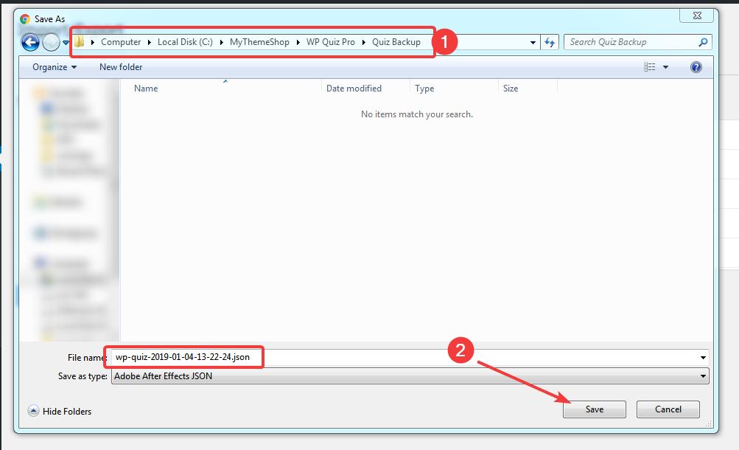The image size is (739, 450).
Task: Collapse folders using Hide Folders
Action: [x=59, y=411]
